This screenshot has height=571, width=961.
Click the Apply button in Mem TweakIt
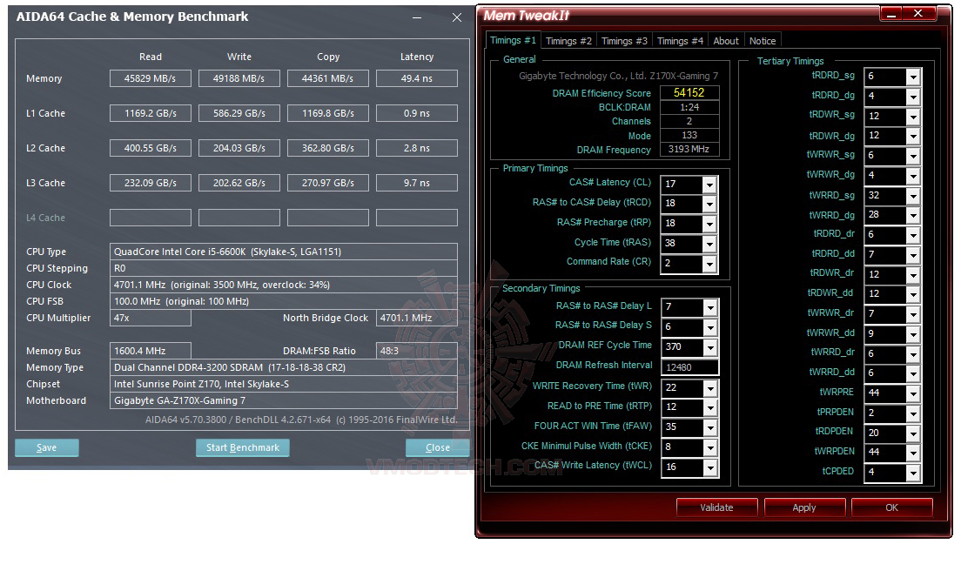coord(804,507)
